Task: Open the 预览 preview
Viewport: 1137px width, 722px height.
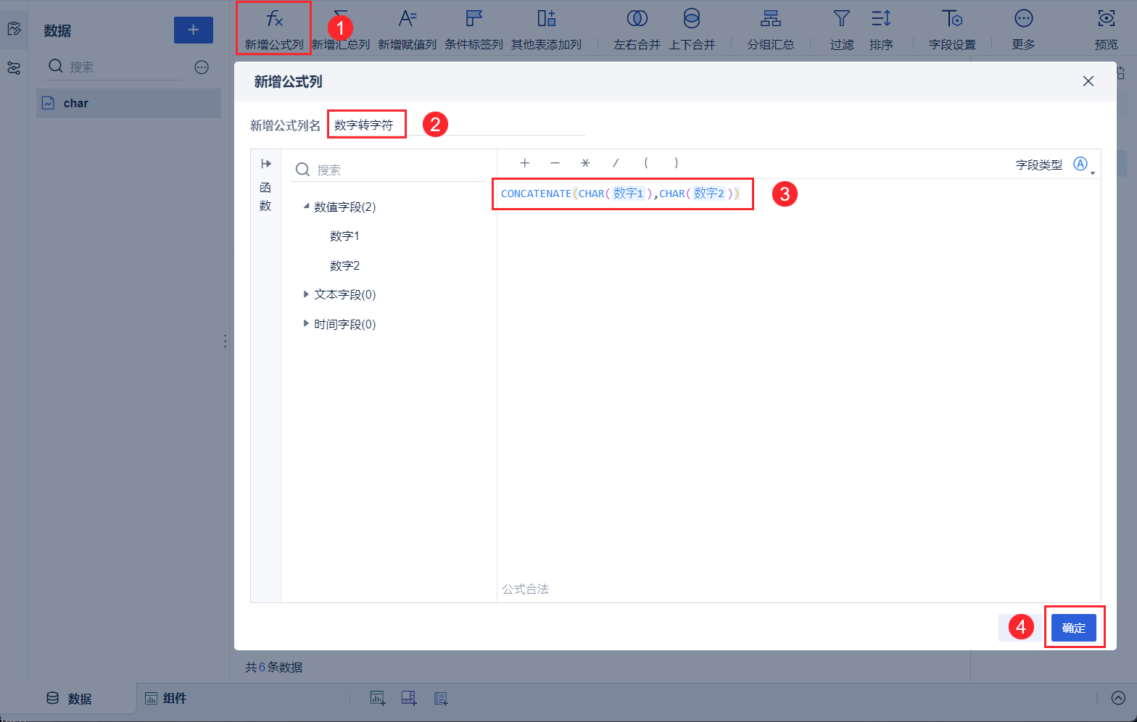Action: pos(1107,29)
